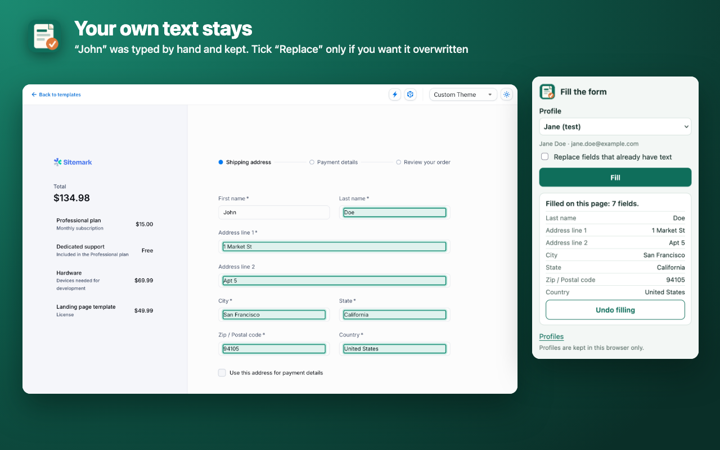Click the First name field containing John

(274, 212)
